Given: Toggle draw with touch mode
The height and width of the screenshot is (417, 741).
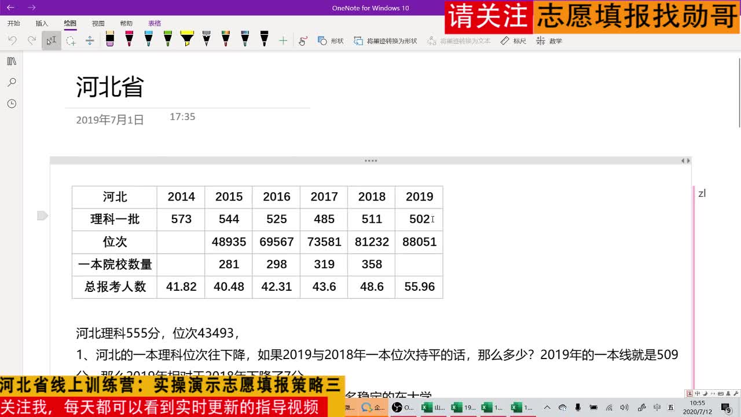Looking at the screenshot, I should (303, 41).
